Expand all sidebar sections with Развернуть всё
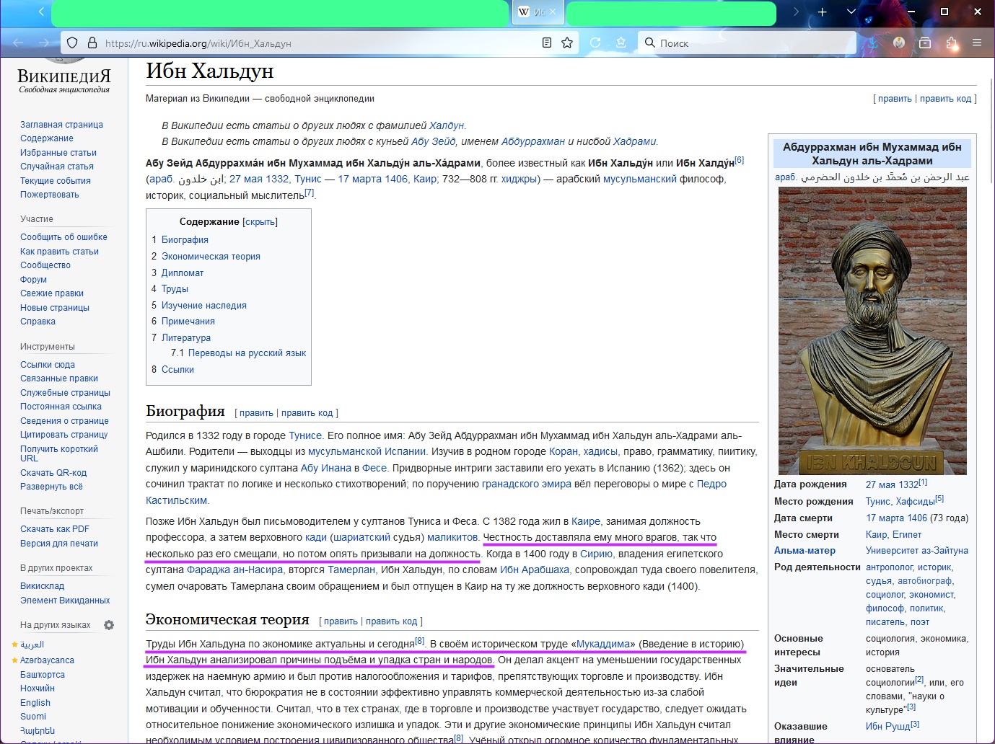The image size is (995, 744). click(51, 487)
